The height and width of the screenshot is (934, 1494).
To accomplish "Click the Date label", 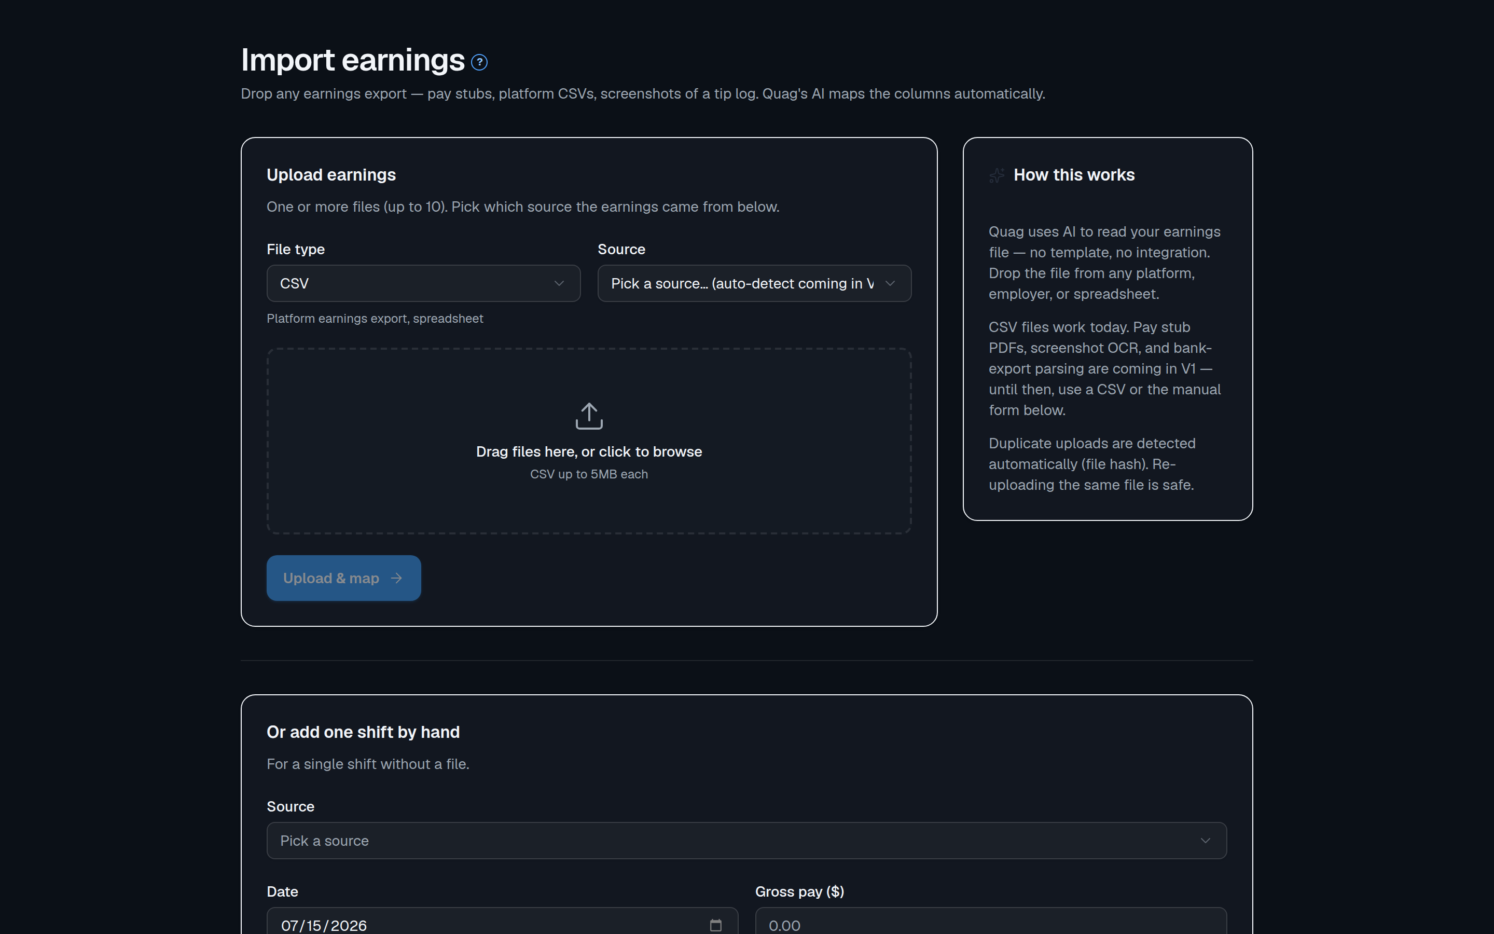I will (282, 892).
